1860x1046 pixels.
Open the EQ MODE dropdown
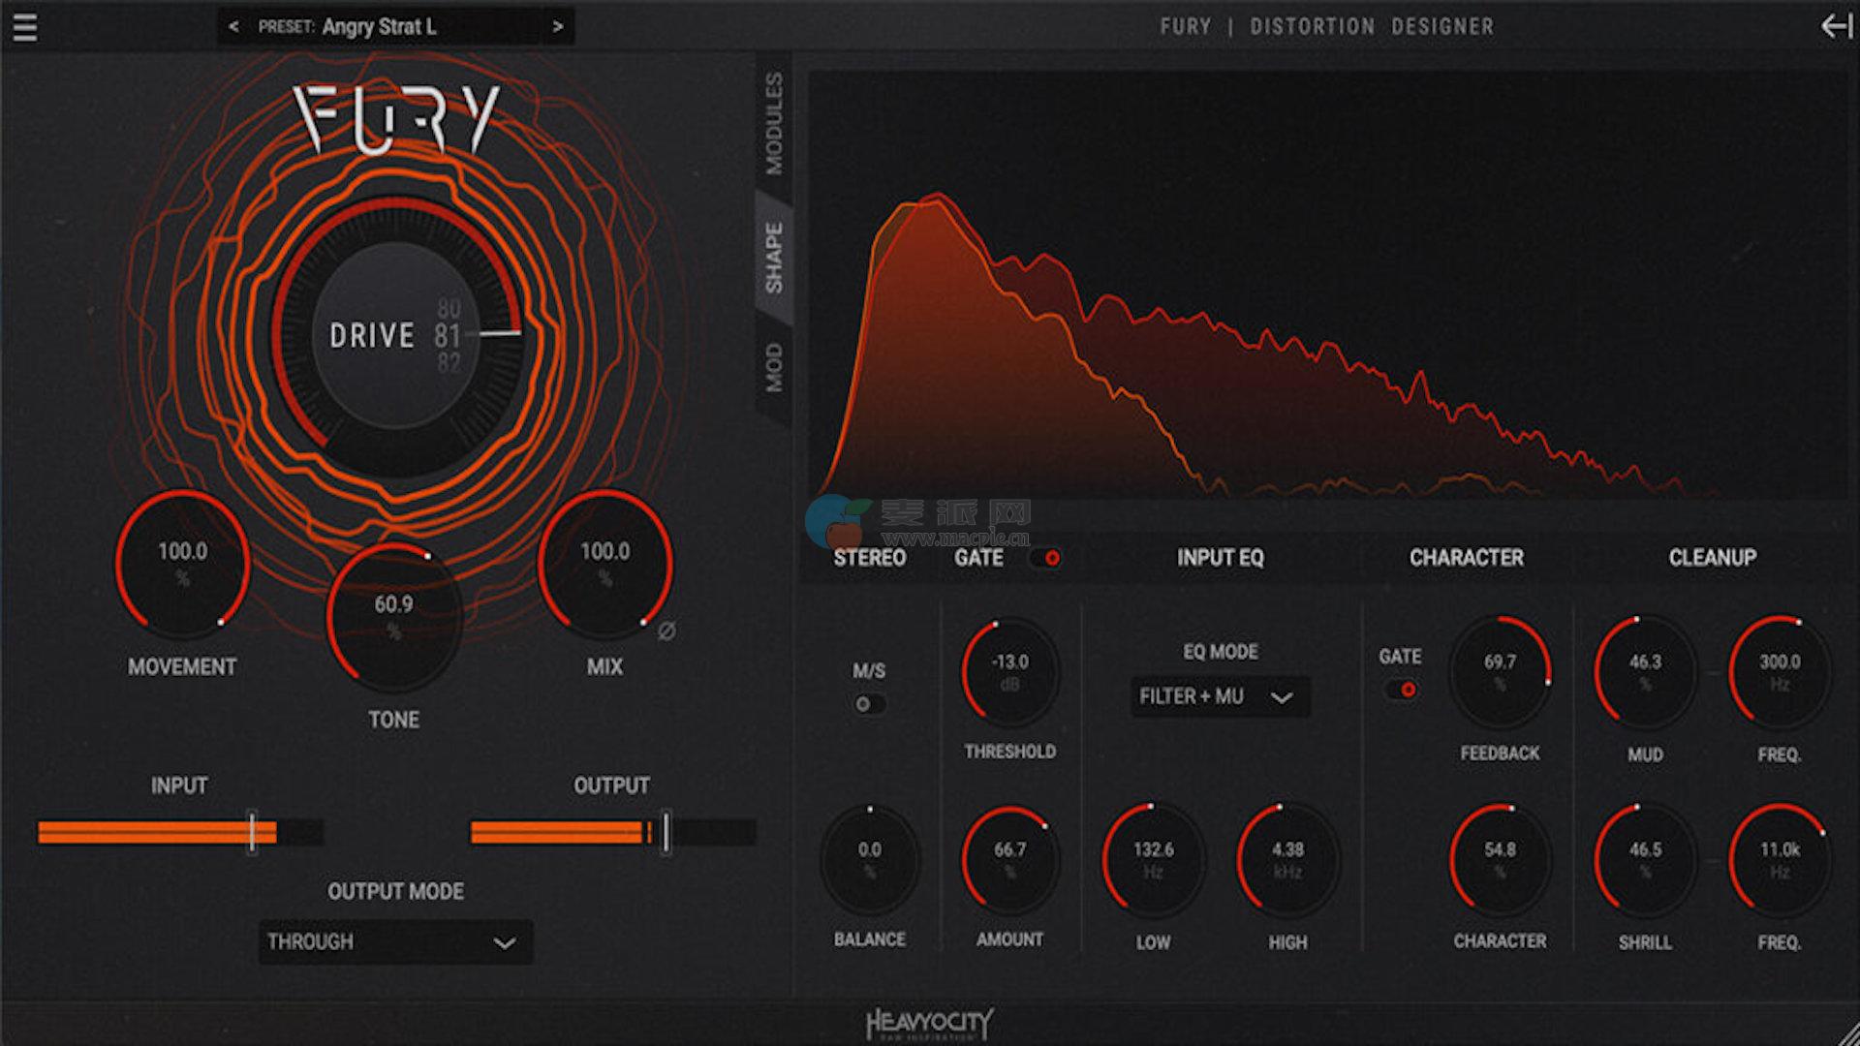1220,696
